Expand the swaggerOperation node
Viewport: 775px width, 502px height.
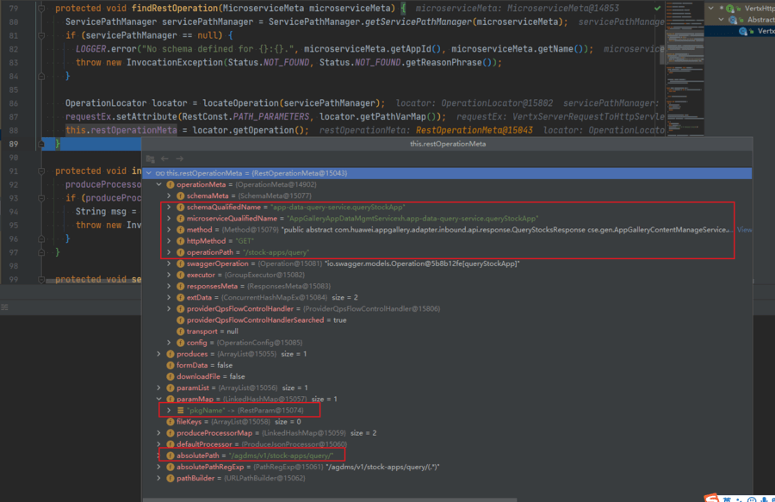tap(169, 263)
